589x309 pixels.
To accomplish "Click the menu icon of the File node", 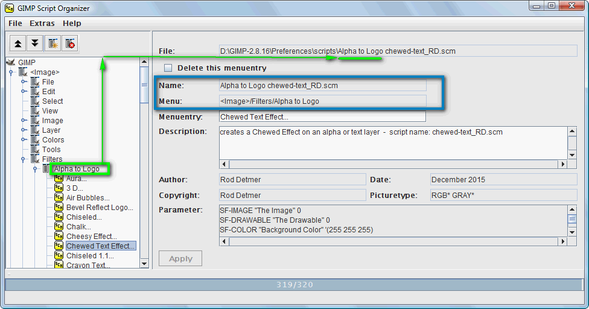I will [35, 81].
